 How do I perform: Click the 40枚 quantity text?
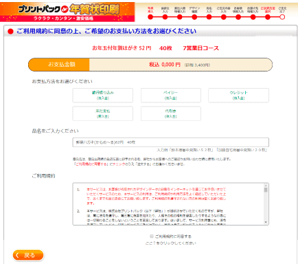[x=165, y=48]
